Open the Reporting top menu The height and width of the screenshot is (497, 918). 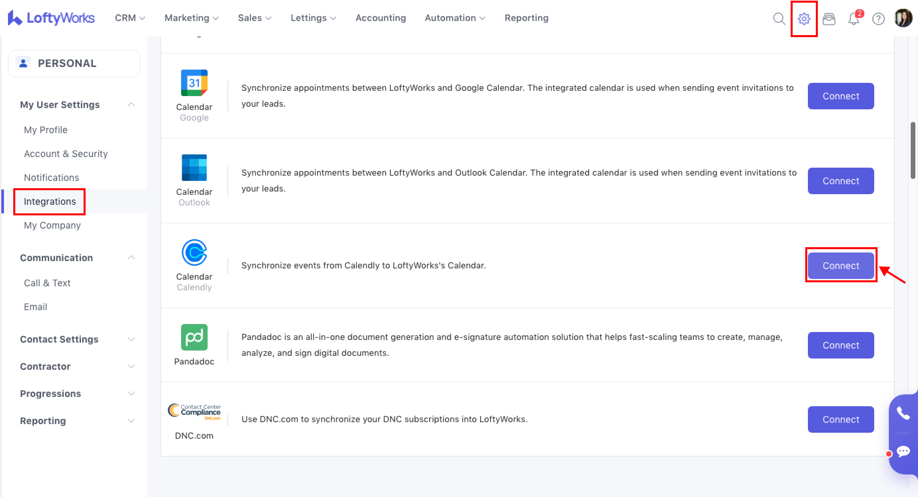click(526, 18)
